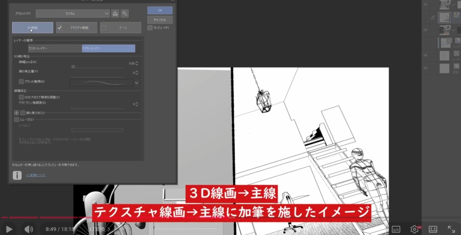Click the info icon beside LT変換について

pyautogui.click(x=17, y=175)
